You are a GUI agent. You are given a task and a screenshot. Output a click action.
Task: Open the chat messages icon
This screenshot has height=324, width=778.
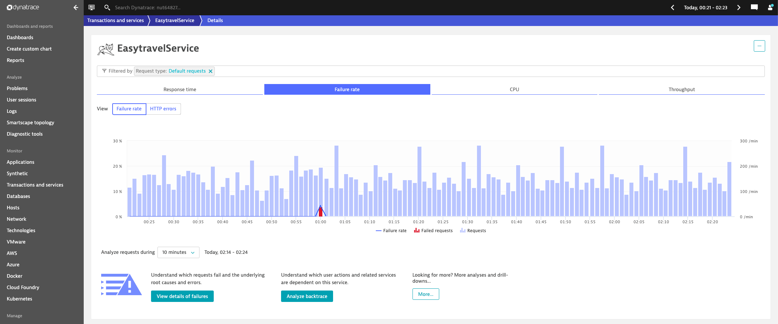coord(754,7)
